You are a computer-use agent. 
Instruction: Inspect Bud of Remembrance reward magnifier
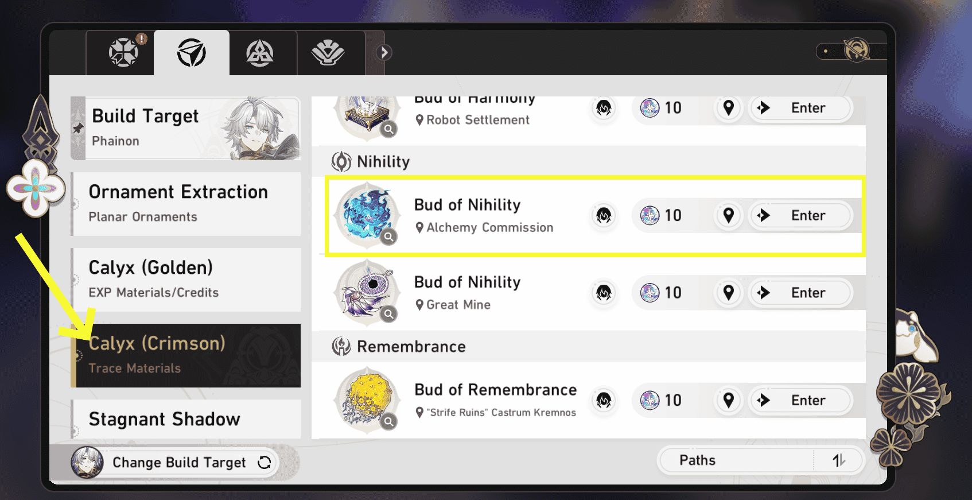coord(389,422)
